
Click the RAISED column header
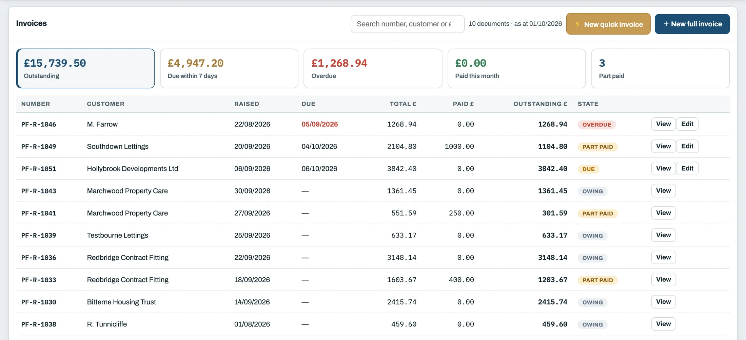coord(247,104)
